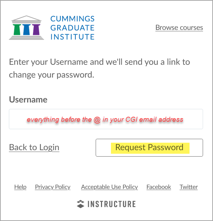Go Back to Login
Image resolution: width=213 pixels, height=221 pixels.
tap(34, 147)
